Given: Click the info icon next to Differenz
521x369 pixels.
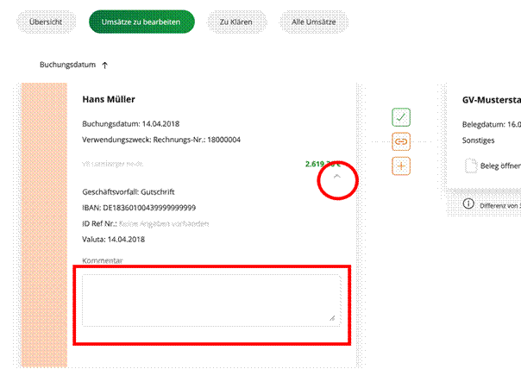Looking at the screenshot, I should pyautogui.click(x=468, y=203).
